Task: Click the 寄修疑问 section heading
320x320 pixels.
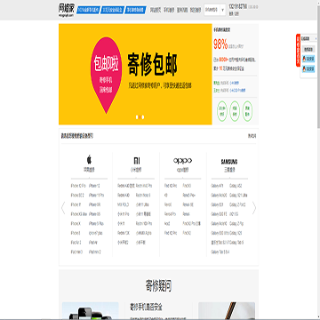Action: point(158,285)
